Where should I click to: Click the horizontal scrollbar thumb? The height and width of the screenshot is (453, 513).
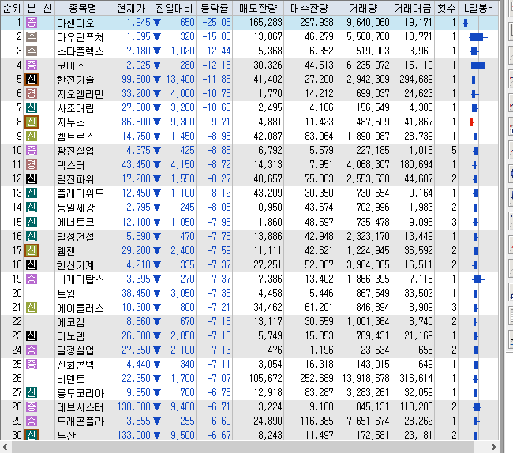point(242,447)
